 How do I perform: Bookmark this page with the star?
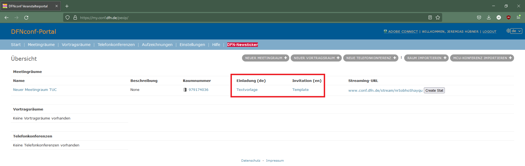click(x=438, y=18)
